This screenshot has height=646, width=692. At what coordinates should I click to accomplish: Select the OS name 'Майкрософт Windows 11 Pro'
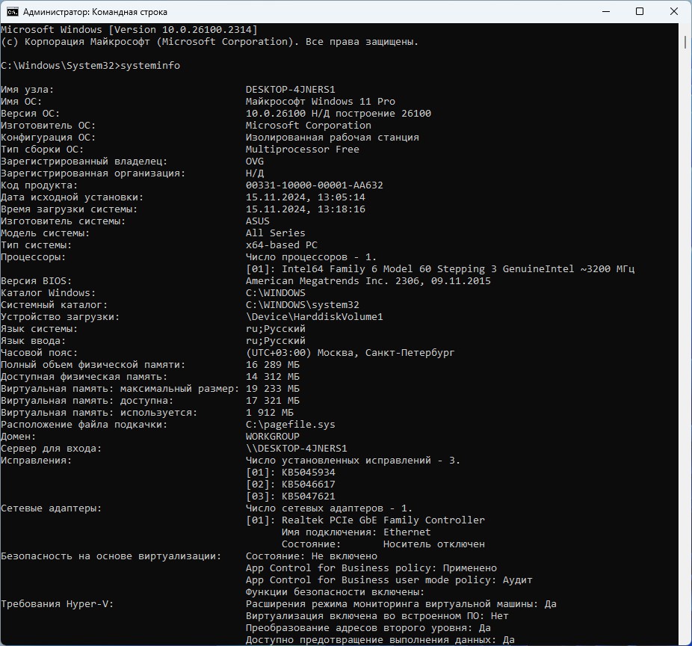(x=321, y=101)
